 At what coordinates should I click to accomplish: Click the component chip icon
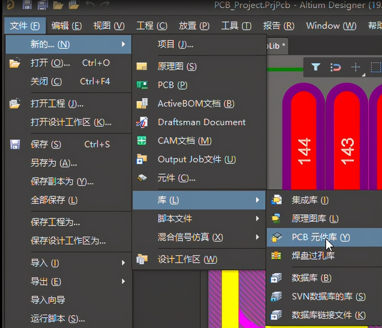click(x=142, y=178)
